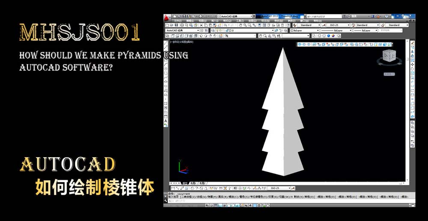The width and height of the screenshot is (428, 221).
Task: Click the New drawing icon in standard toolbar
Action: pyautogui.click(x=167, y=25)
